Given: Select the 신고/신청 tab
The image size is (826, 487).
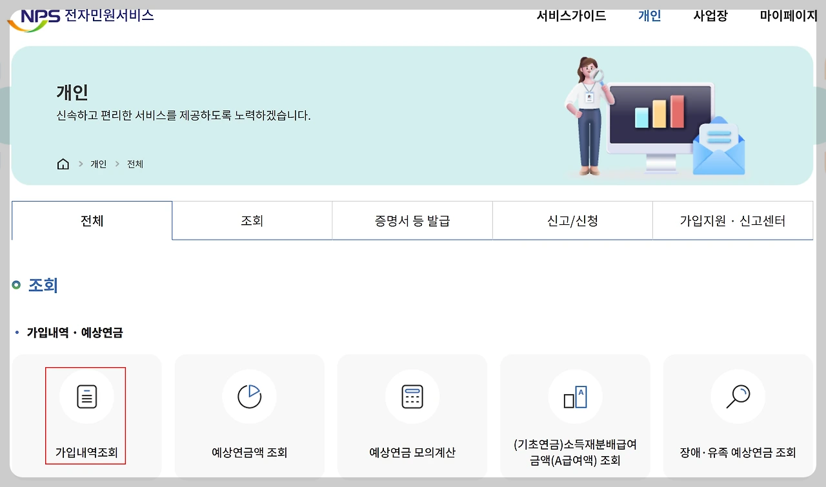Looking at the screenshot, I should [572, 220].
